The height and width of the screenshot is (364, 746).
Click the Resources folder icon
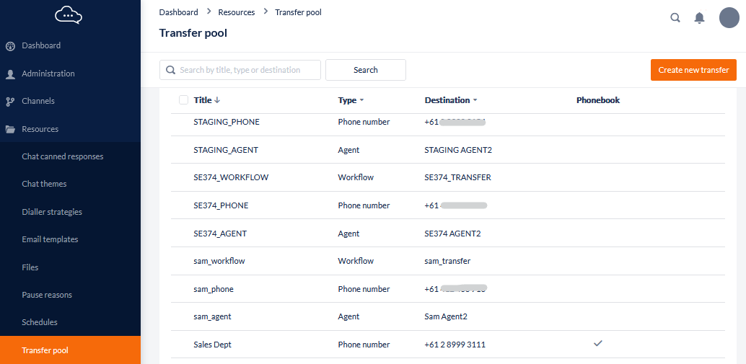(10, 130)
